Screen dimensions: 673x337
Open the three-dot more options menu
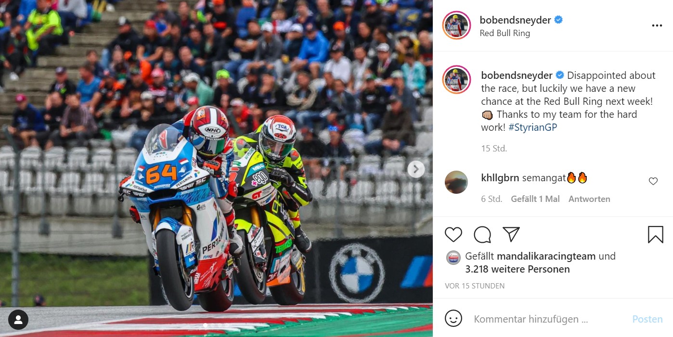[657, 26]
